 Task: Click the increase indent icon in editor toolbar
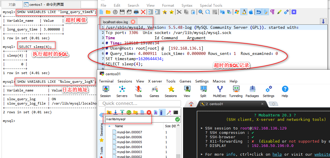(x=157, y=12)
